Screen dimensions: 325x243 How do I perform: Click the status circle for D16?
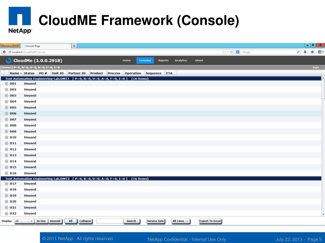click(x=6, y=173)
